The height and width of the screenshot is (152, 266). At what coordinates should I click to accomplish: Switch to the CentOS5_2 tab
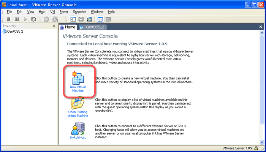coord(93,27)
